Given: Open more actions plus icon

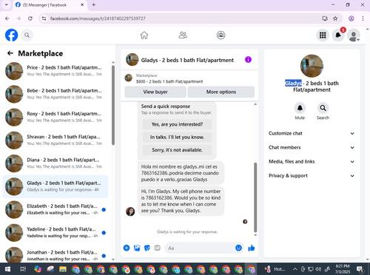Looking at the screenshot, I should pyautogui.click(x=127, y=248).
